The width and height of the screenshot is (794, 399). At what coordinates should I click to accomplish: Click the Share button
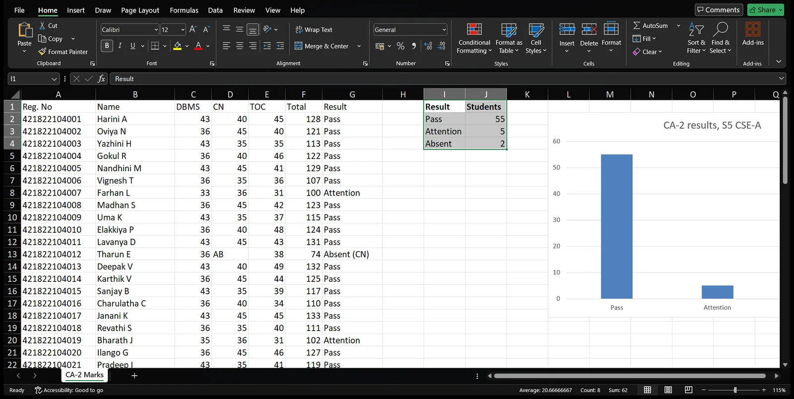click(766, 10)
